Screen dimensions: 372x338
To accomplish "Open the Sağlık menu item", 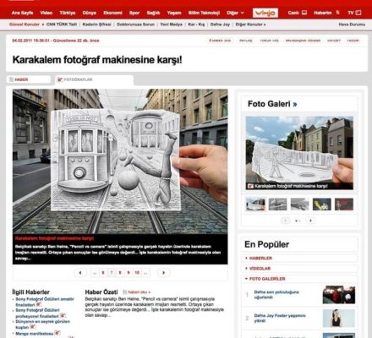I will pyautogui.click(x=153, y=13).
